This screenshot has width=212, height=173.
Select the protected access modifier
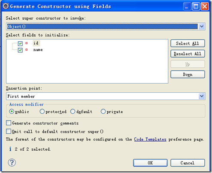click(x=42, y=111)
